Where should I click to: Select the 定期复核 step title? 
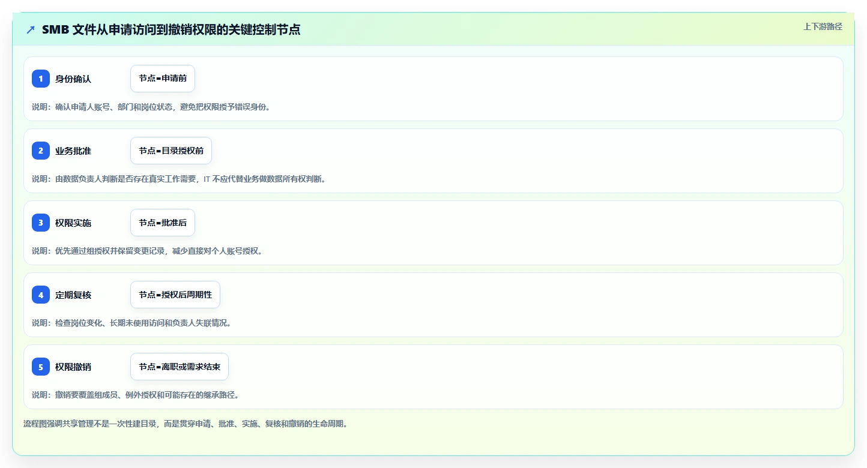coord(73,295)
